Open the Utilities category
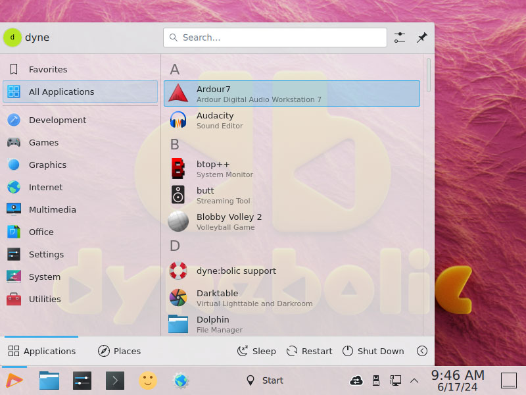526x395 pixels. 80,299
